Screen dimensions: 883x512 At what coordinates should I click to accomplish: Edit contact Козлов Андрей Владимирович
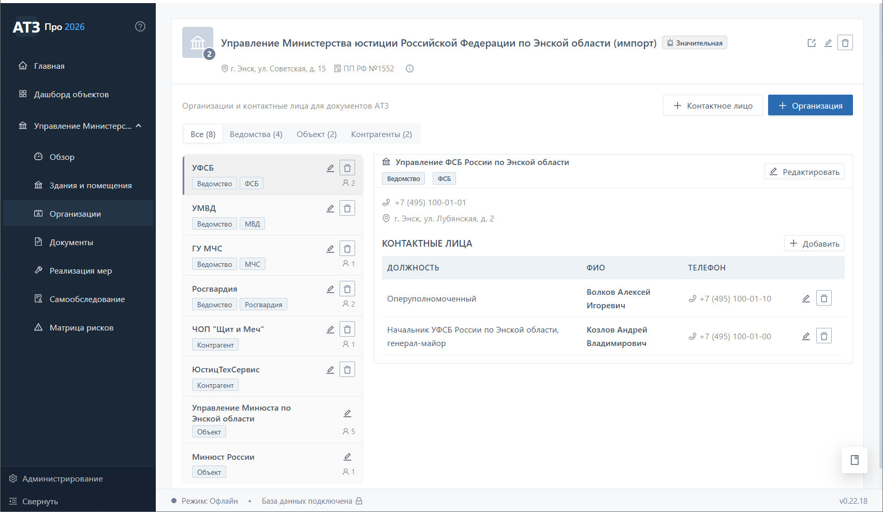click(x=806, y=336)
